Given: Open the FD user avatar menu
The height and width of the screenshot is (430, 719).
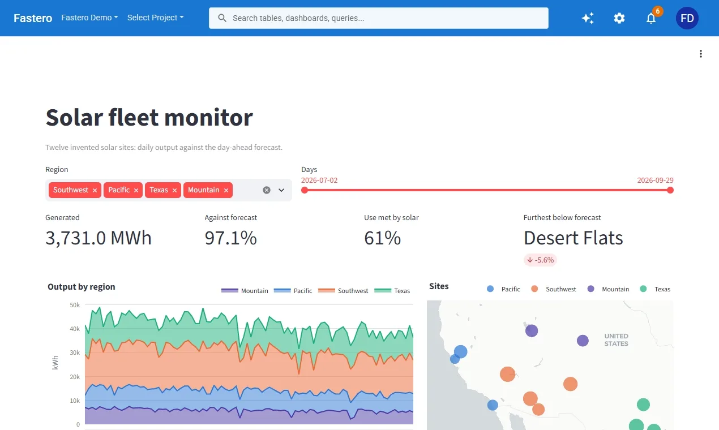Looking at the screenshot, I should [687, 18].
